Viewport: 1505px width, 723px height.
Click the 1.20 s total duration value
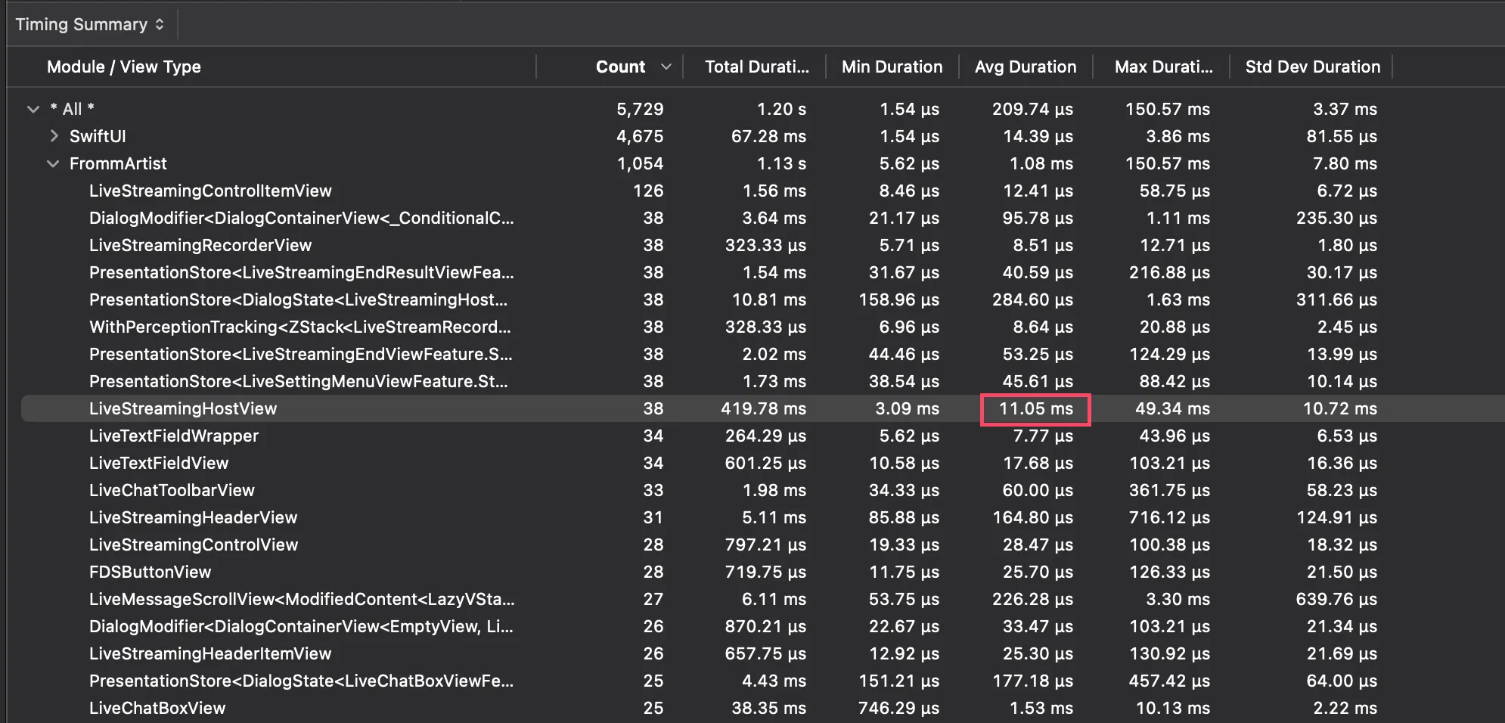click(781, 109)
